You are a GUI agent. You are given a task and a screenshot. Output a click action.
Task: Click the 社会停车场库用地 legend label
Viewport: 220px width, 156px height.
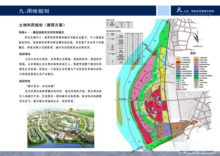click(x=187, y=71)
